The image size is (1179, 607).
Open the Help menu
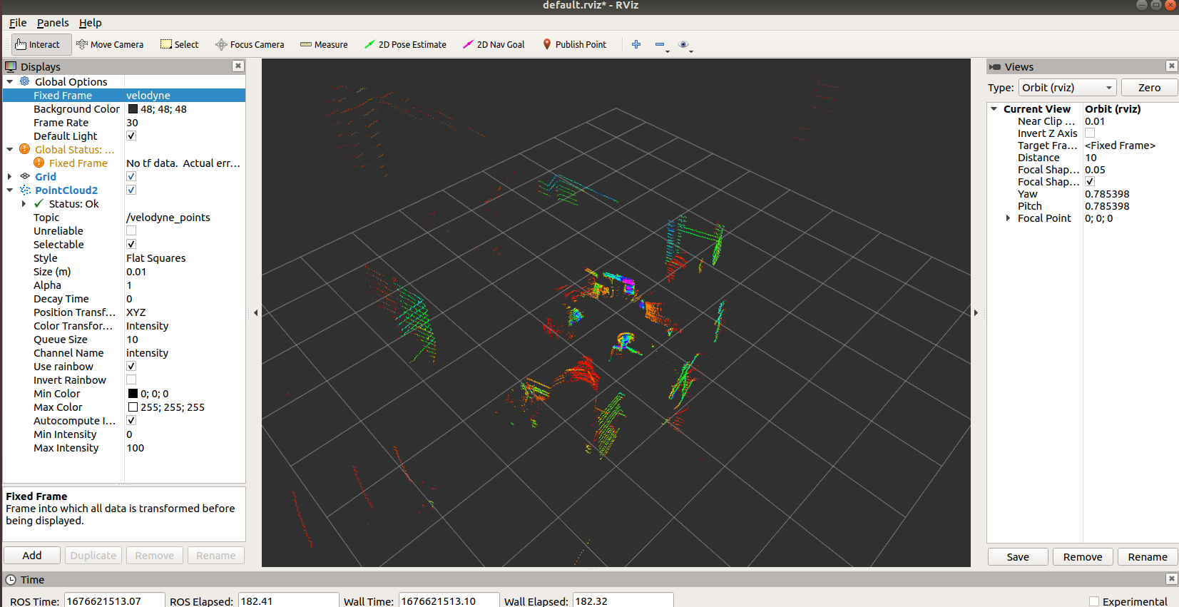click(90, 23)
